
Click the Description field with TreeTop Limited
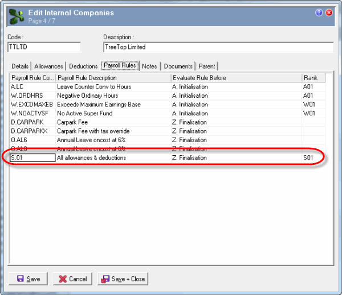[218, 47]
